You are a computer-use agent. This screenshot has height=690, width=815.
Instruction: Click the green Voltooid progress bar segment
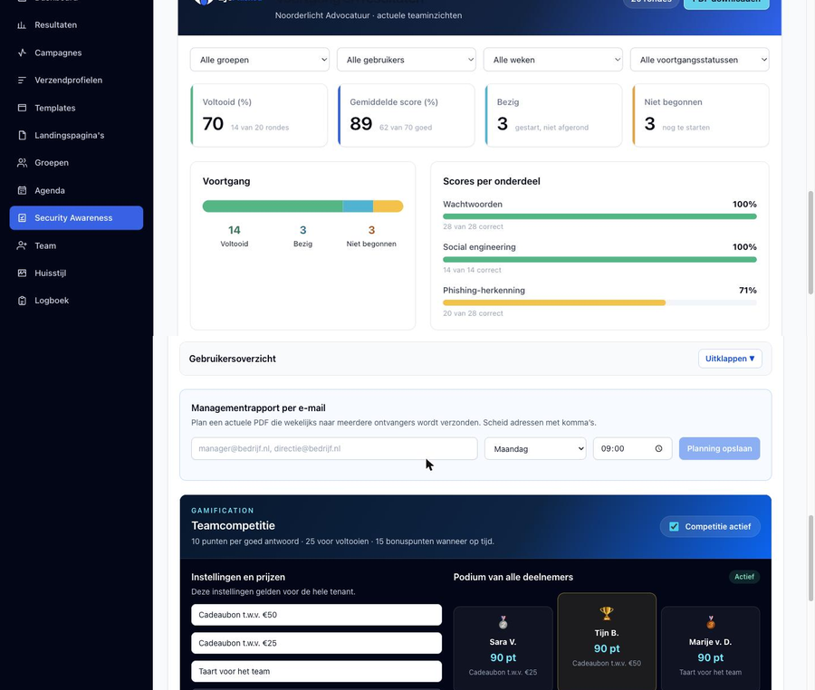click(x=273, y=206)
